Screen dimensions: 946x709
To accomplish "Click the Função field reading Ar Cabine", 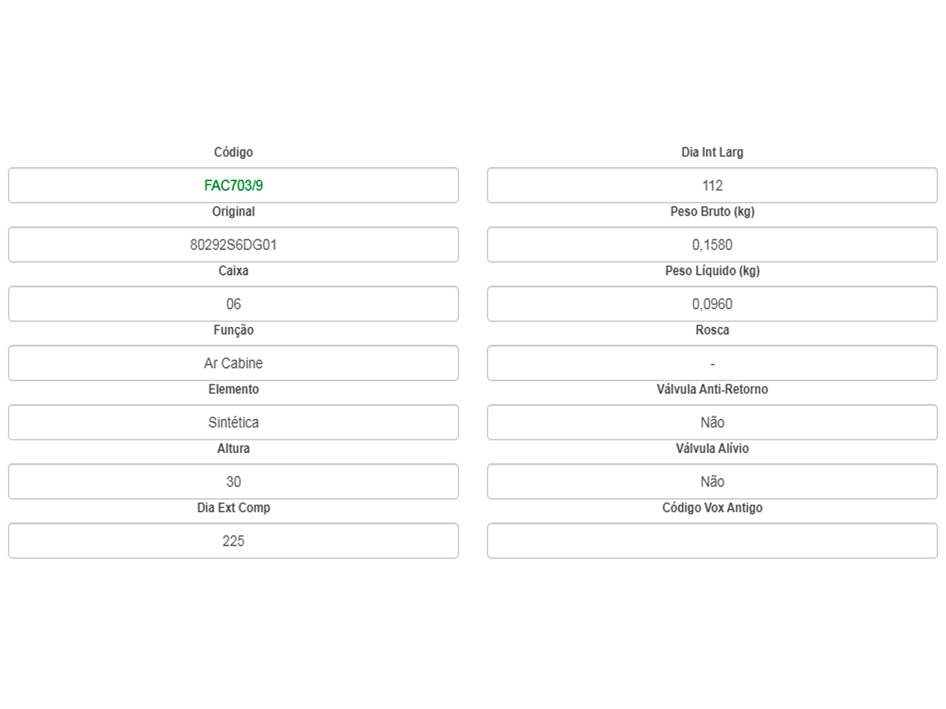I will point(233,363).
